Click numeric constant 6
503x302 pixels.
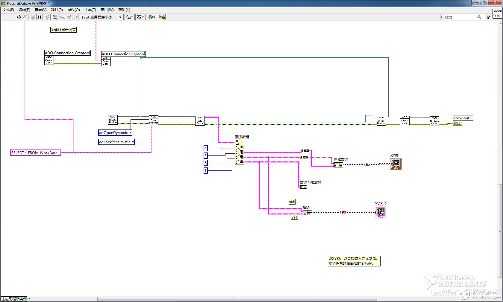(206, 163)
